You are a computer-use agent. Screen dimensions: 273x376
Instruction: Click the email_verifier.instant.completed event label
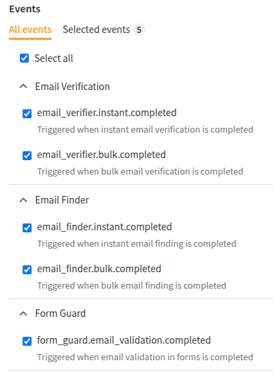click(x=107, y=113)
